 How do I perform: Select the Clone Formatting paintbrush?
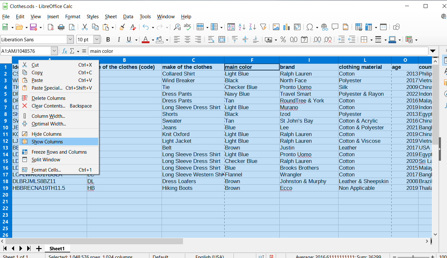(122, 27)
